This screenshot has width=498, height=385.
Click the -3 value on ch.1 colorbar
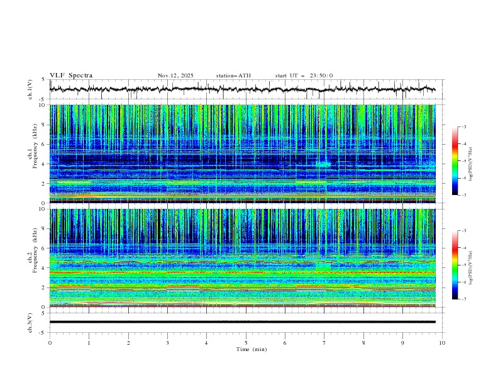(x=463, y=127)
